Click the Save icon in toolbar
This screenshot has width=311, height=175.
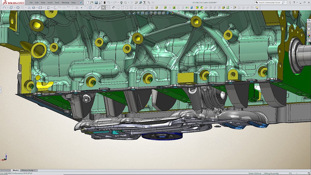pos(96,3)
